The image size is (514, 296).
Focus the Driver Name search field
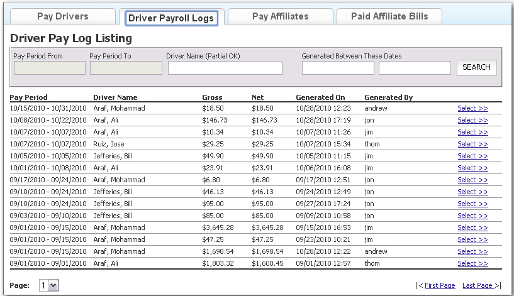coord(225,68)
